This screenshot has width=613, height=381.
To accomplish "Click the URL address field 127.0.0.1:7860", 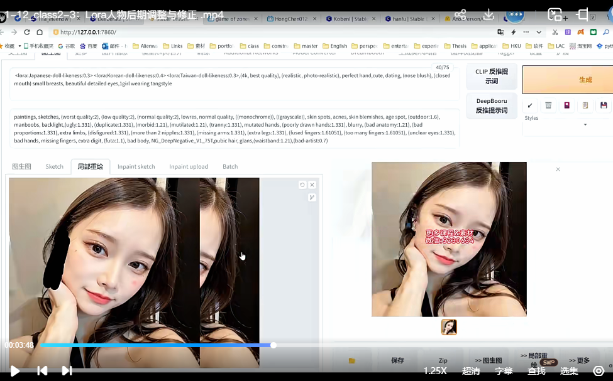I will pos(89,32).
